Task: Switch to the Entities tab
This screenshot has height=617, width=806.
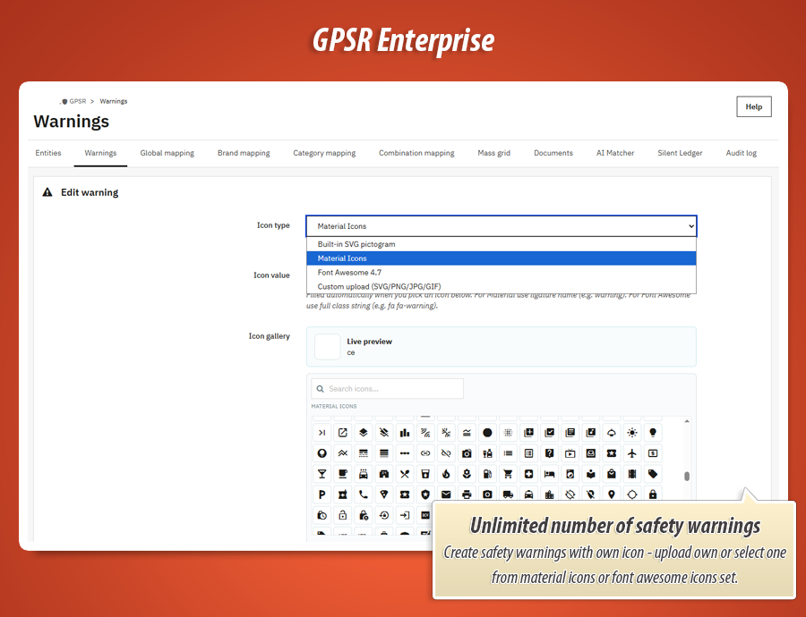Action: pos(48,153)
